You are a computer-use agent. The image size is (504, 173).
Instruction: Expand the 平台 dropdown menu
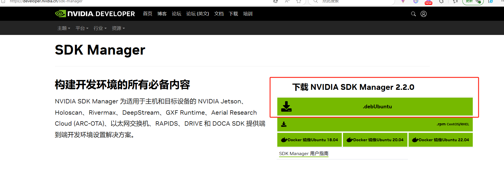tap(82, 28)
